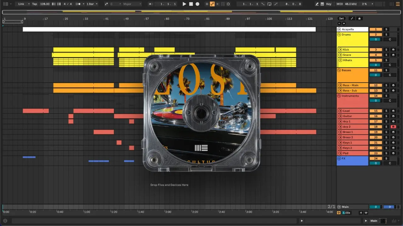403x226 pixels.
Task: Toggle Link sync
Action: click(21, 4)
